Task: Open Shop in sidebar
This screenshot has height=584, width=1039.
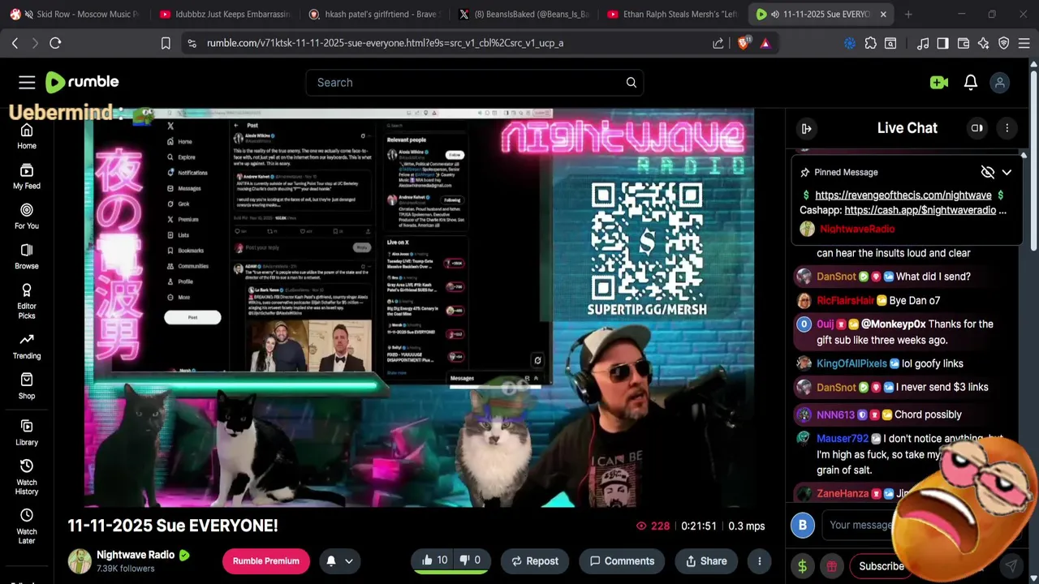Action: 27,386
